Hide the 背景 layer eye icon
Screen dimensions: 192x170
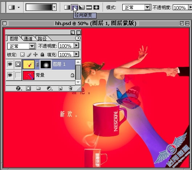[10, 75]
